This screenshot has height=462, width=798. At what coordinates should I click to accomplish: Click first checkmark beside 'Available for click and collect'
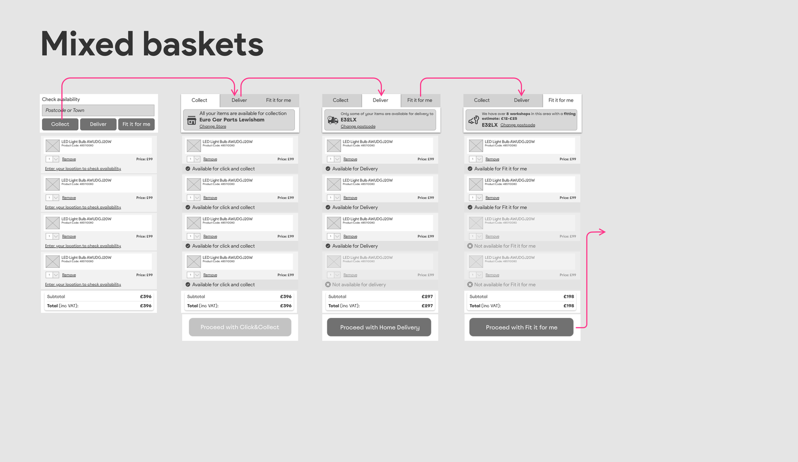click(188, 169)
